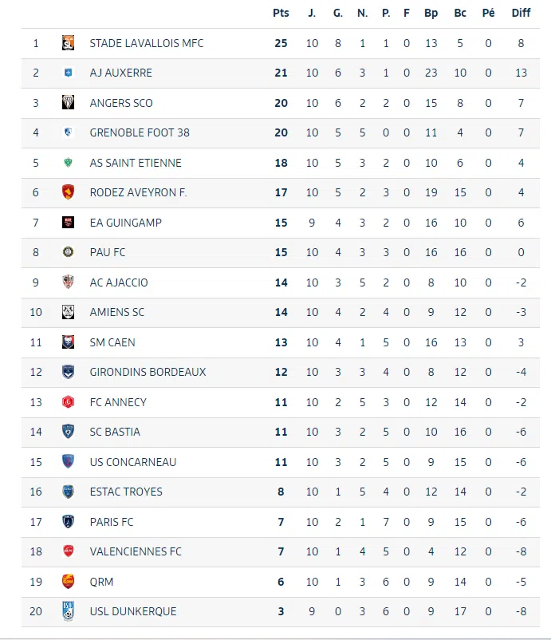Click the Diff column header
The image size is (551, 640).
[x=521, y=13]
